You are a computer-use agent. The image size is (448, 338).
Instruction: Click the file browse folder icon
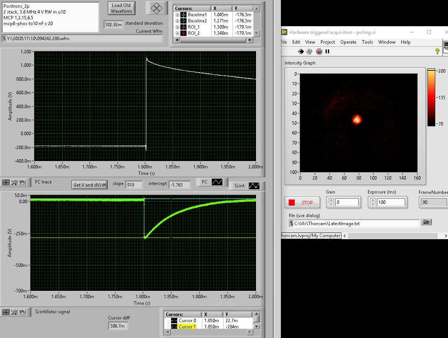click(426, 222)
